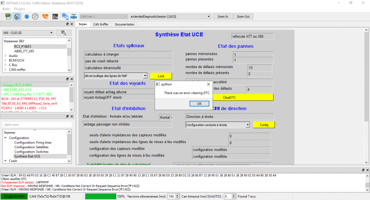The width and height of the screenshot is (370, 200).
Task: Float the Экраны screens panel
Action: pos(67,116)
